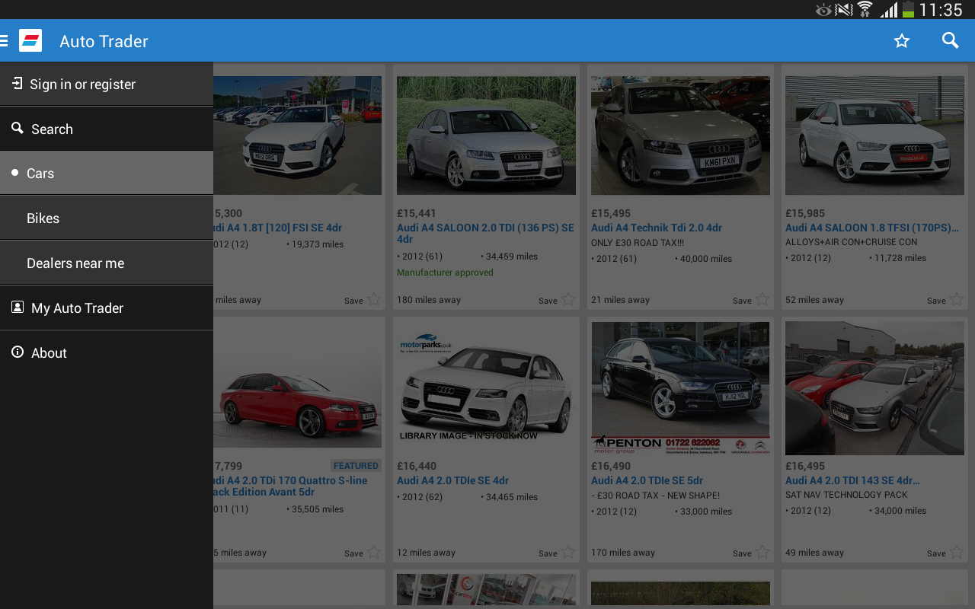Save the Audi A4 Technik Tdi listing
This screenshot has width=975, height=609.
761,300
